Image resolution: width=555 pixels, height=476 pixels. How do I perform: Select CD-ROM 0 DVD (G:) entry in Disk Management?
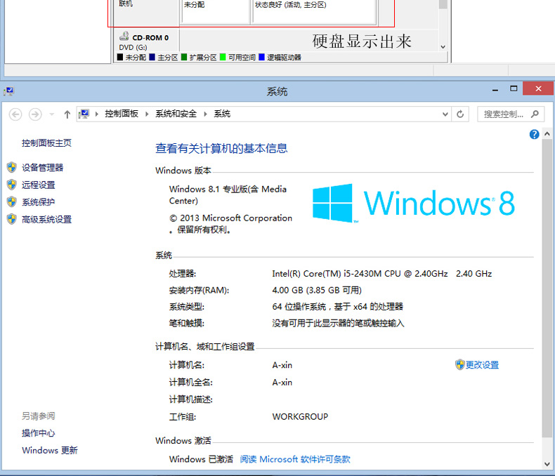(x=147, y=42)
